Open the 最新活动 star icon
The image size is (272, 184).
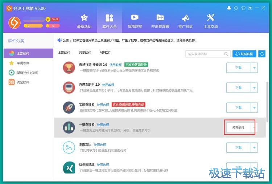click(x=84, y=17)
